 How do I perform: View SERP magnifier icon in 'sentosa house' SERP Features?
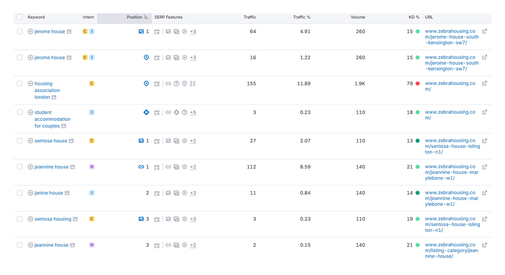coord(157,141)
